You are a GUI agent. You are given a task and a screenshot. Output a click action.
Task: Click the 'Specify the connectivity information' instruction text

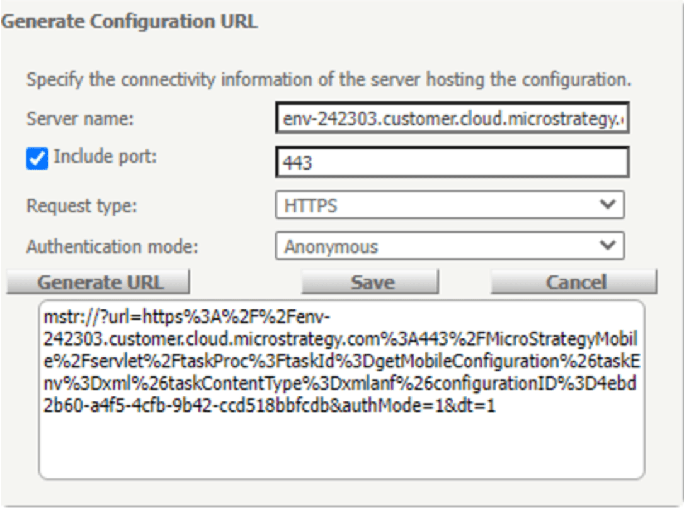point(328,82)
